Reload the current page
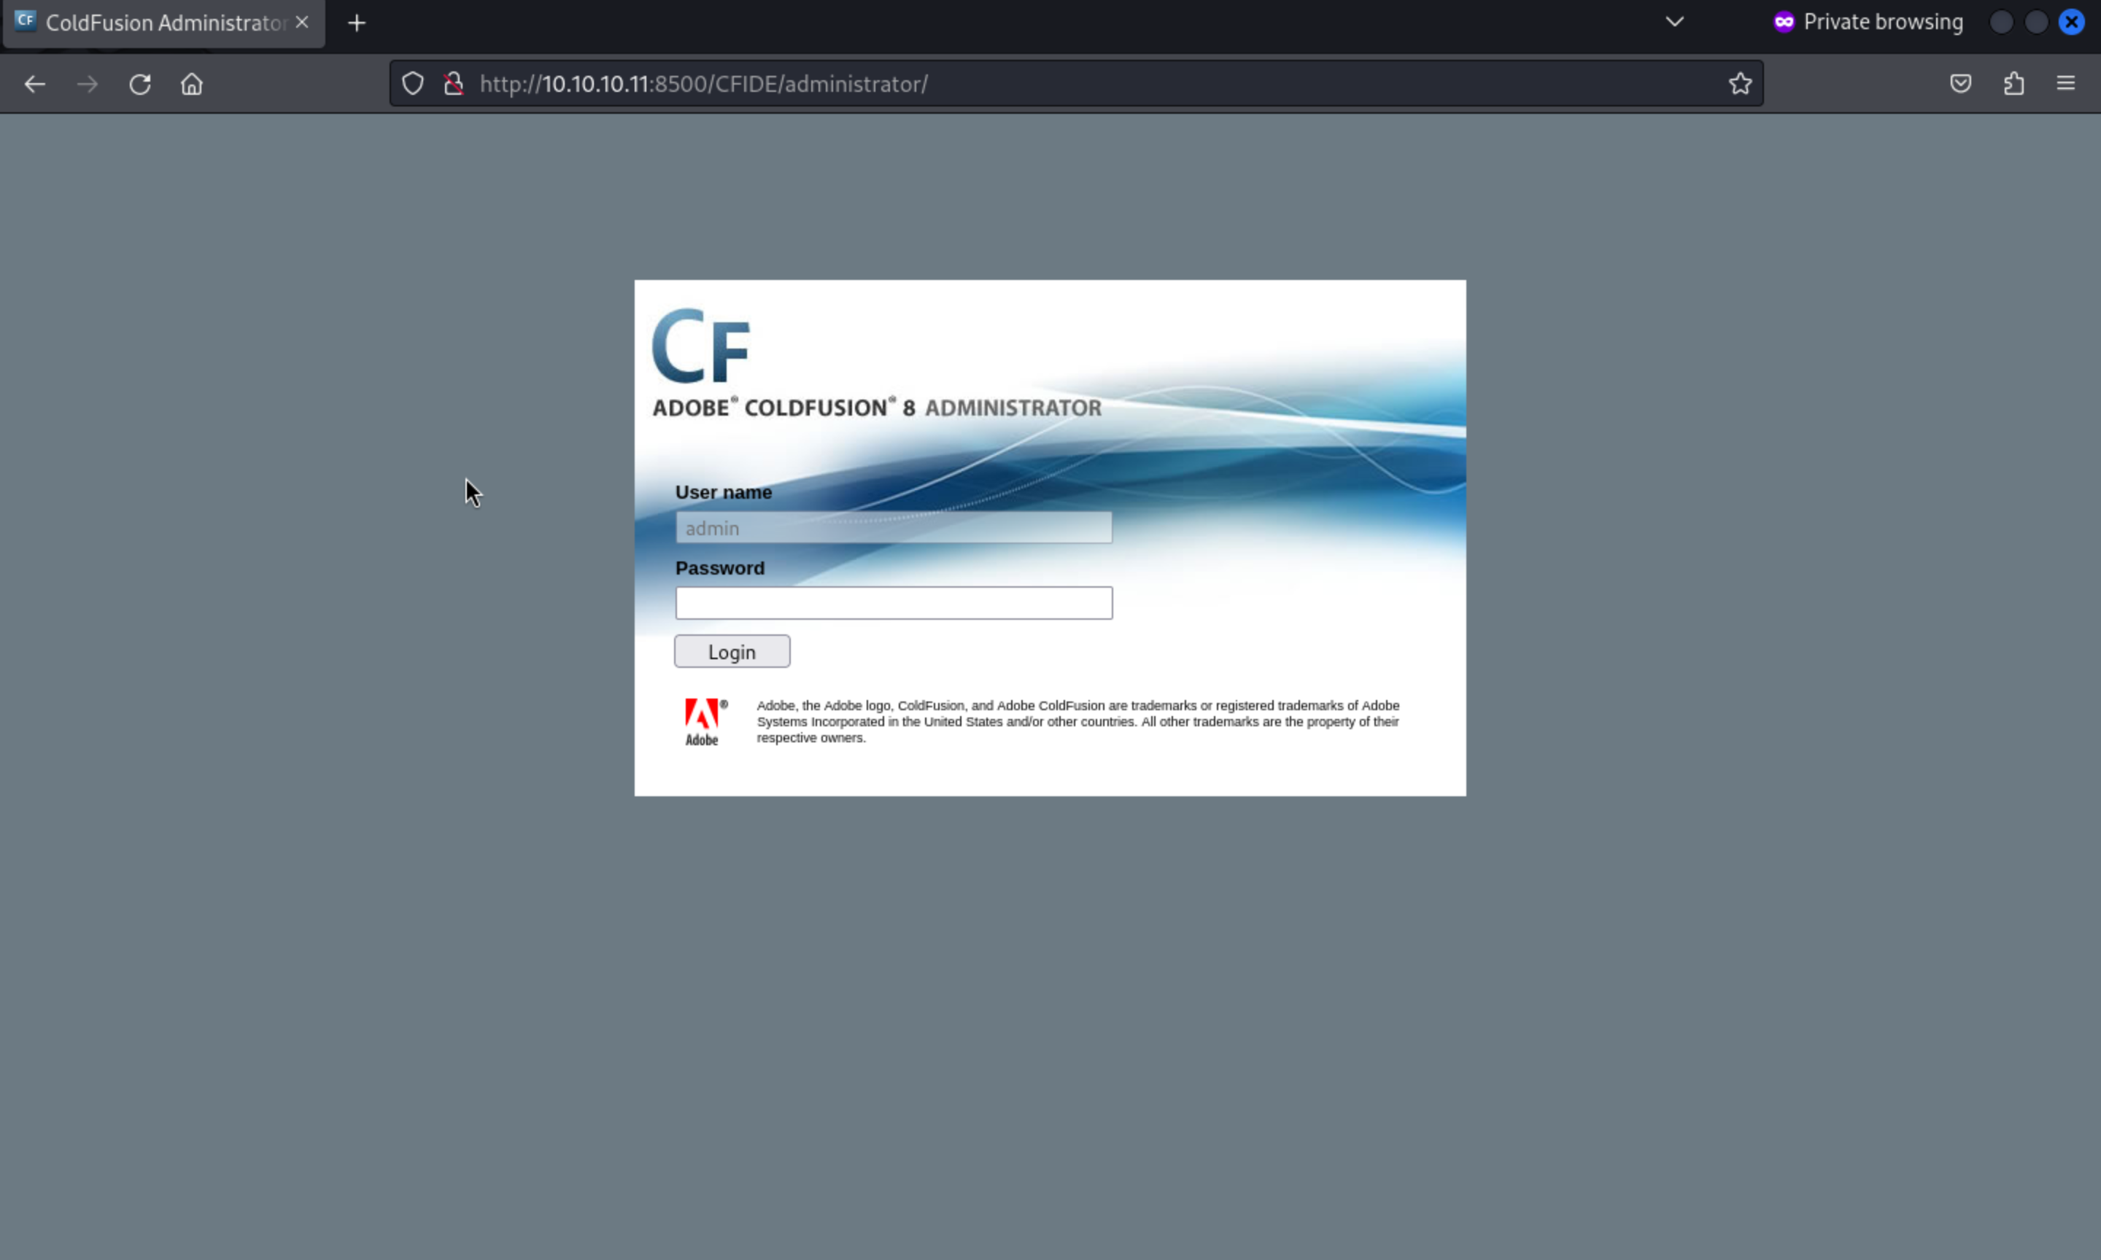The image size is (2101, 1260). click(140, 84)
